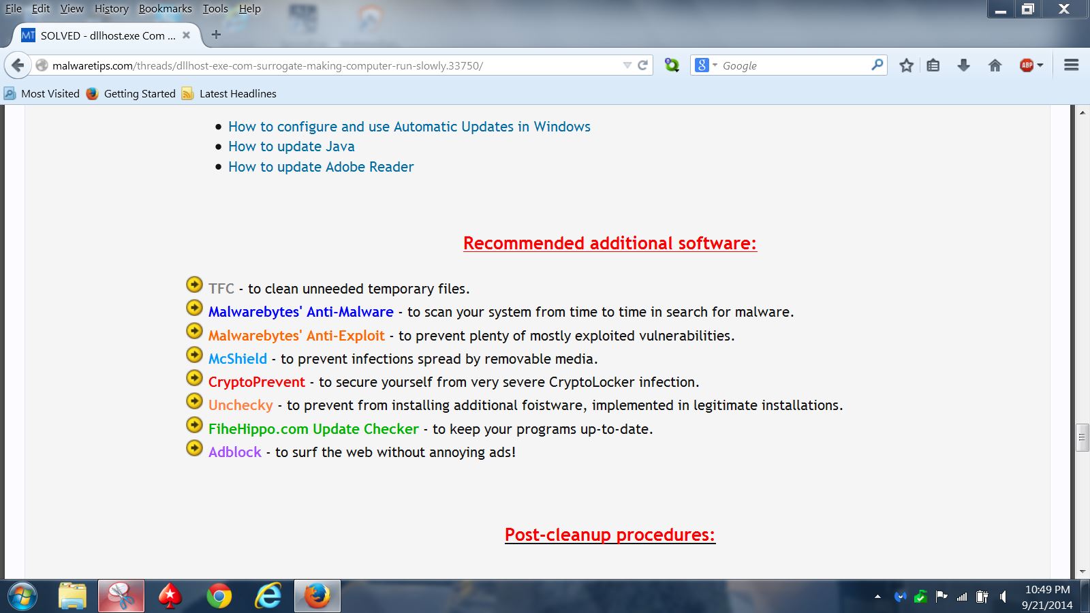Open the Edit menu
The image size is (1090, 613).
[x=41, y=9]
